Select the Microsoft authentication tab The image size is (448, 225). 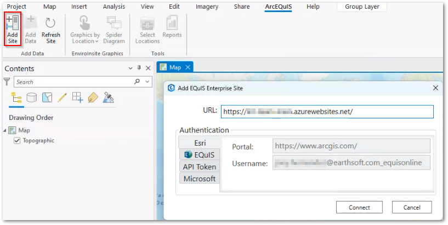(200, 179)
